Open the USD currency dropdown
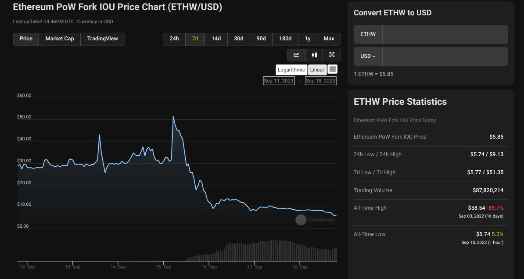This screenshot has width=524, height=279. [368, 56]
